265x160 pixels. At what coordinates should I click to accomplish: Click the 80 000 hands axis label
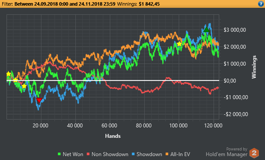coord(144,126)
